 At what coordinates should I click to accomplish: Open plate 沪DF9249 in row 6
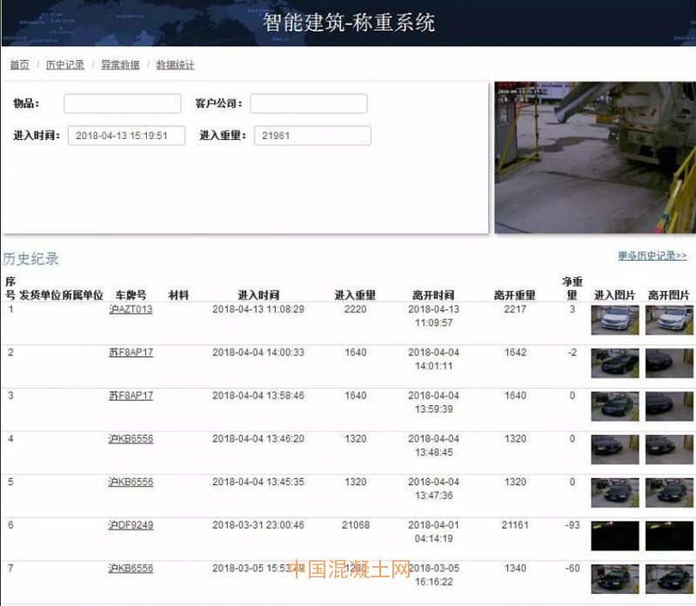[130, 525]
